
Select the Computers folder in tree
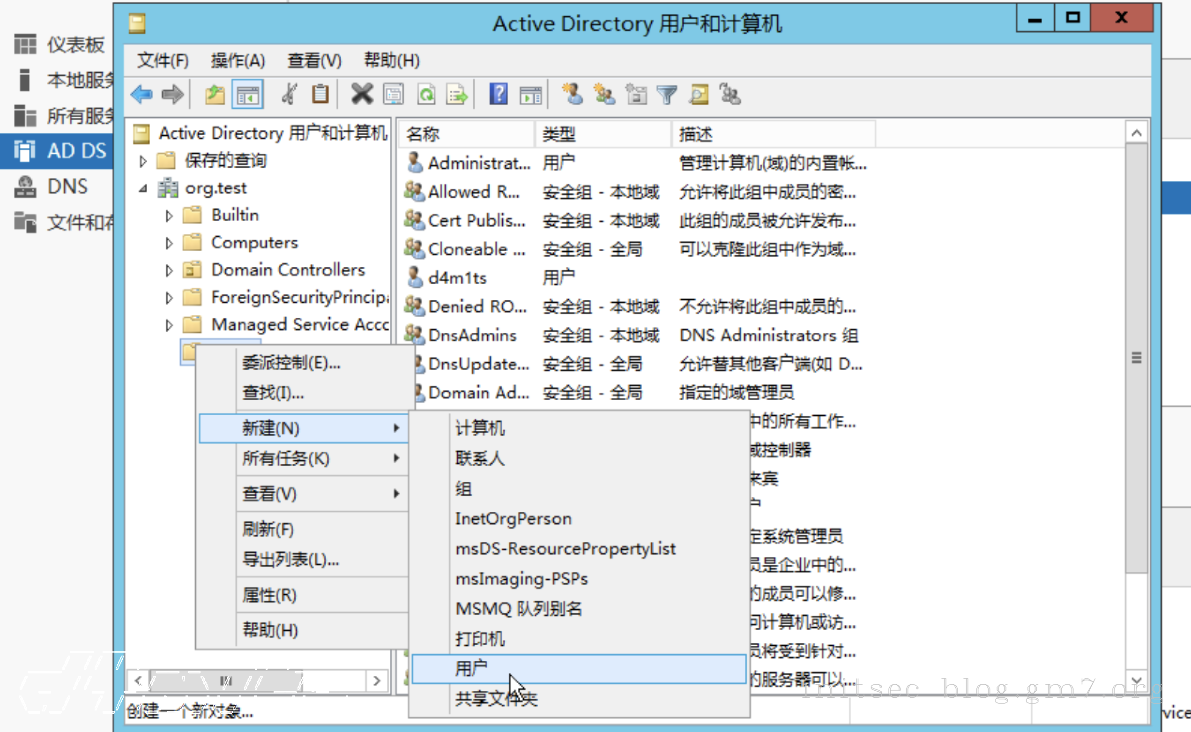click(x=254, y=243)
